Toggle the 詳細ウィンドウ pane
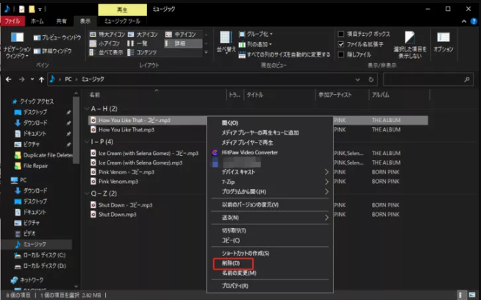The height and width of the screenshot is (300, 481). [52, 51]
